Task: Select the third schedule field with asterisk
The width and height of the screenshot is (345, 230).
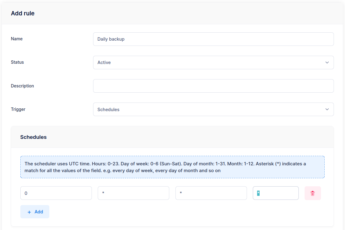Action: 211,193
